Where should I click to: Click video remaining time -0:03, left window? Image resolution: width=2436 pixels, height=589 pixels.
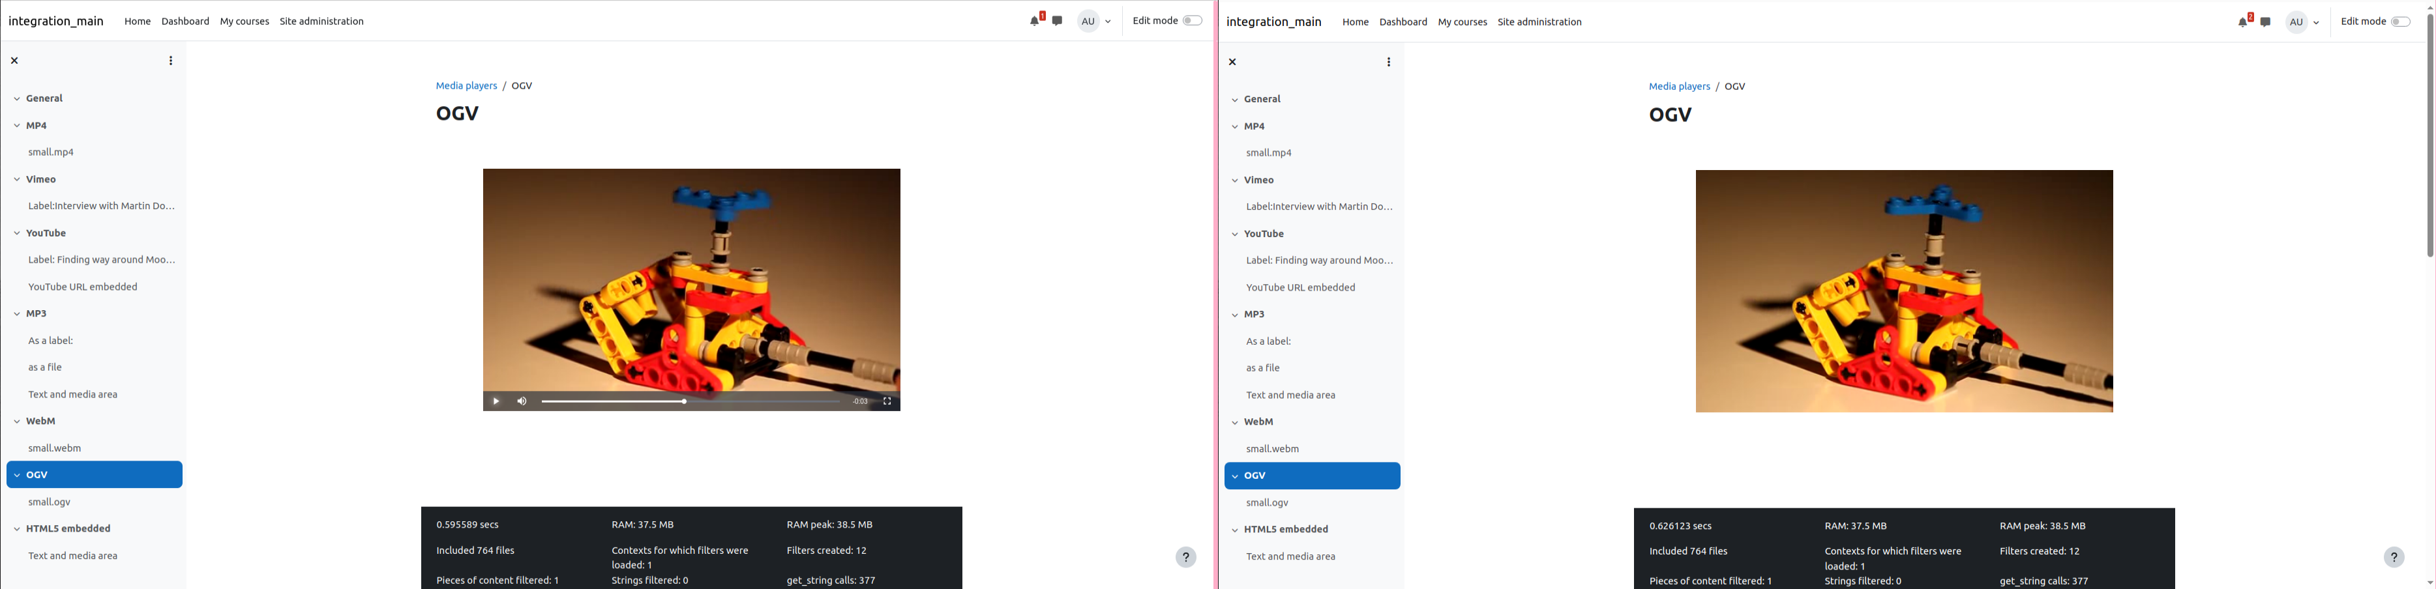click(x=859, y=402)
